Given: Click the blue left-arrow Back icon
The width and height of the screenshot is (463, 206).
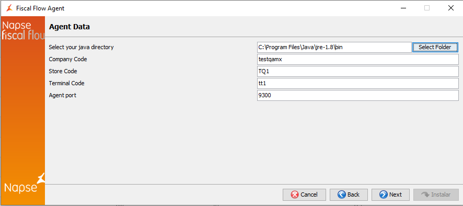Looking at the screenshot, I should point(342,194).
